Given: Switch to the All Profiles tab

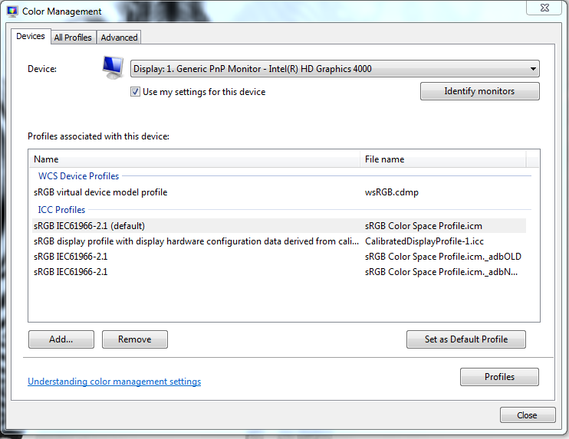Looking at the screenshot, I should pyautogui.click(x=73, y=38).
